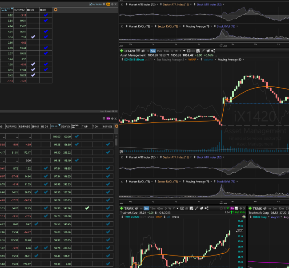
Task: Select 15m timeframe on left TRMK chart
Action: [x=153, y=208]
